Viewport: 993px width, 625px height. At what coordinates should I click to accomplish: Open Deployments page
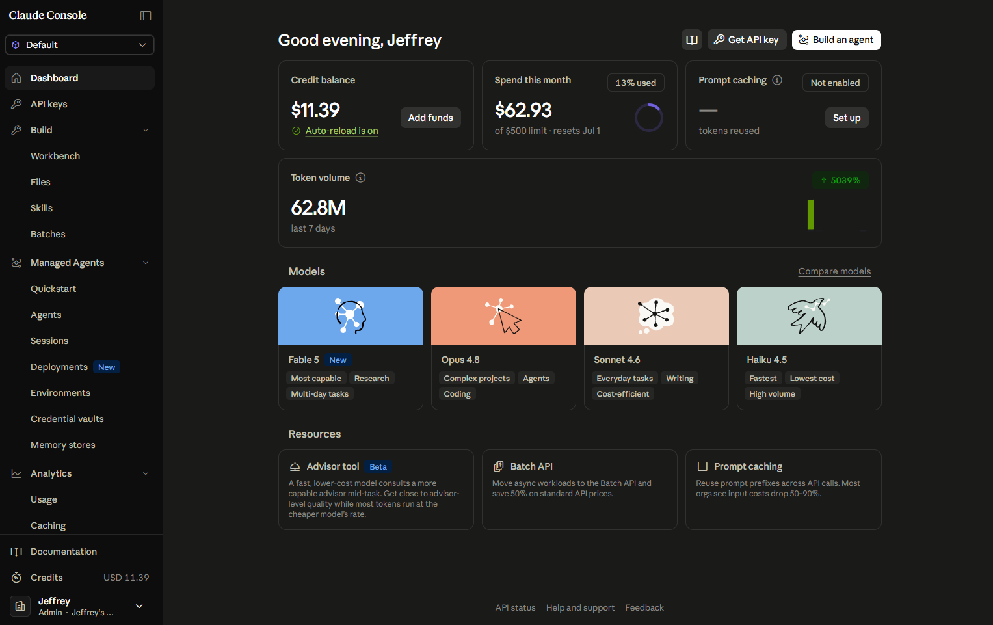[x=59, y=367]
